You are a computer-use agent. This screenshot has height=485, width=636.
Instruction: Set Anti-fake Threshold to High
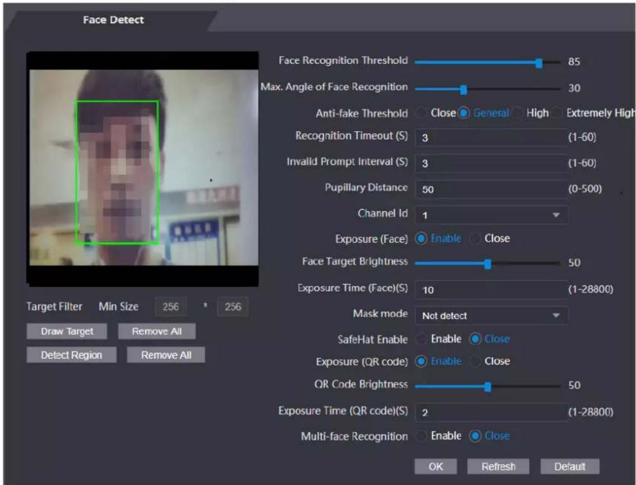(x=517, y=113)
